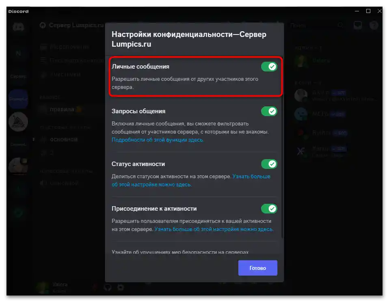Toggle the Статус активности setting
The width and height of the screenshot is (389, 302).
269,164
